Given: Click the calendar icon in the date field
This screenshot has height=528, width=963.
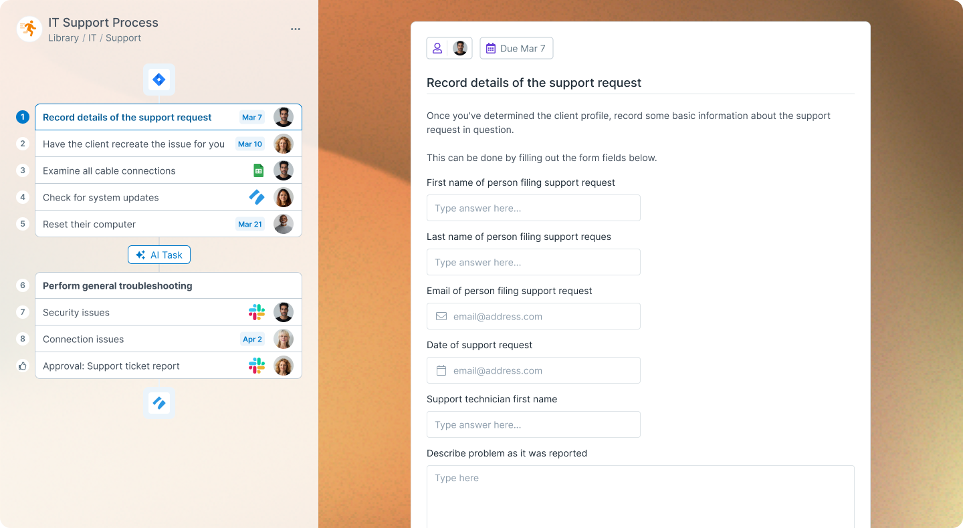Looking at the screenshot, I should 441,370.
